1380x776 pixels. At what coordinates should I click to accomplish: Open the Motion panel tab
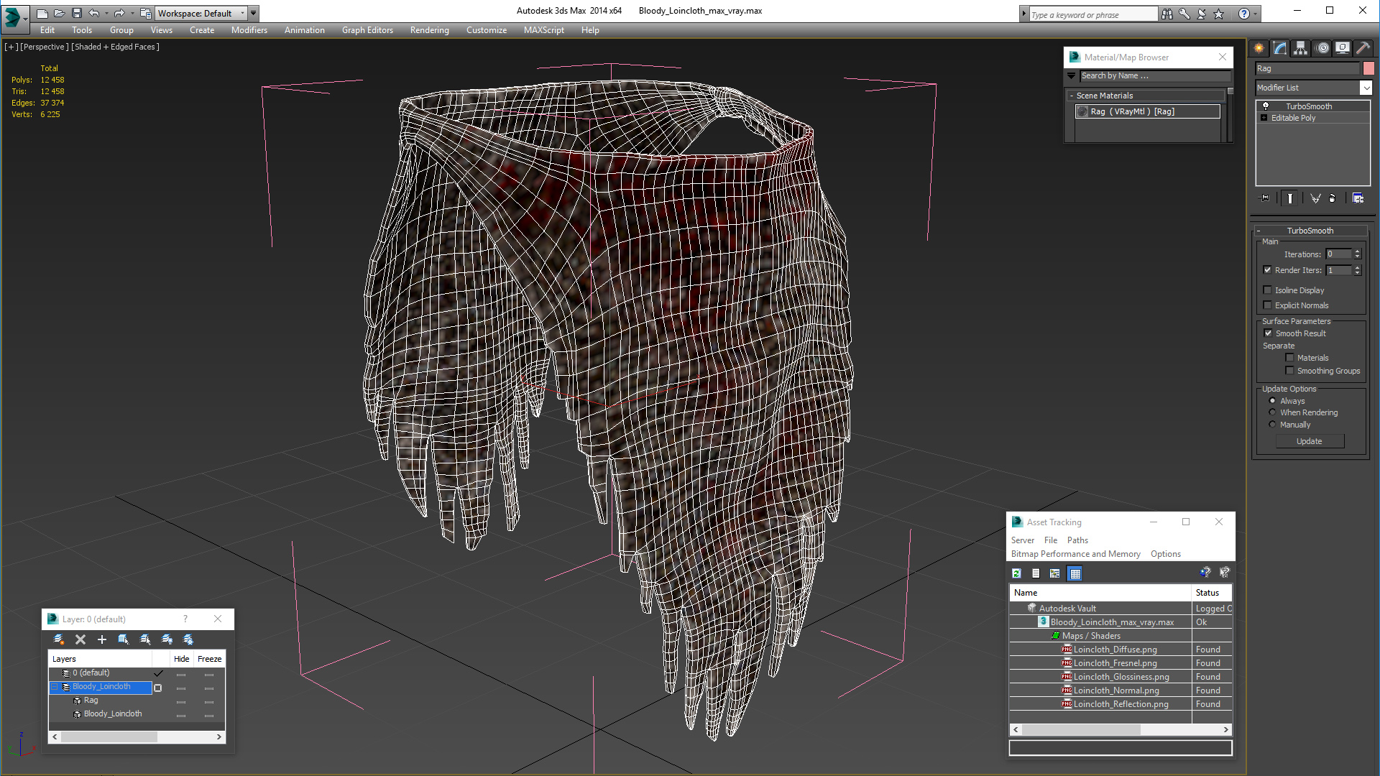pyautogui.click(x=1322, y=48)
